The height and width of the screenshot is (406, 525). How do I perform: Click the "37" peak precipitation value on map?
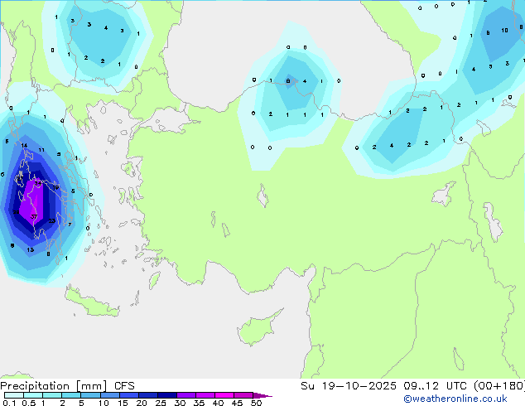[x=34, y=217]
